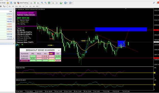Expand the arrows tool dropdown

[x=6, y=6]
